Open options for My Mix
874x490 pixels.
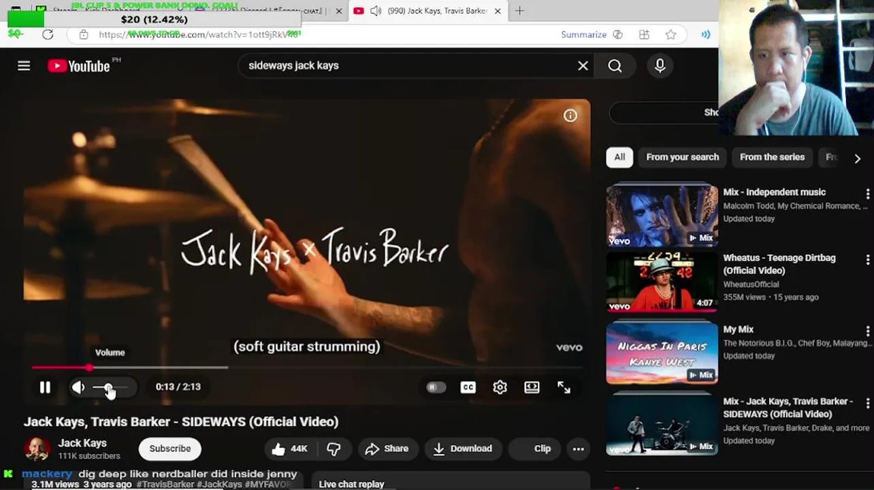coord(867,331)
